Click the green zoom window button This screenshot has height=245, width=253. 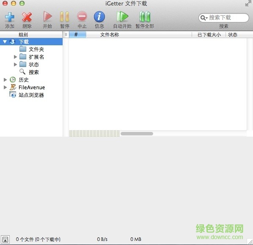[x=22, y=3]
